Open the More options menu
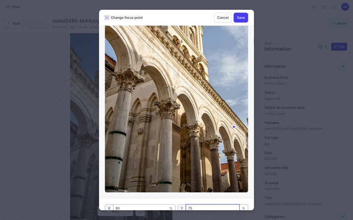This screenshot has width=353, height=220. [x=339, y=24]
